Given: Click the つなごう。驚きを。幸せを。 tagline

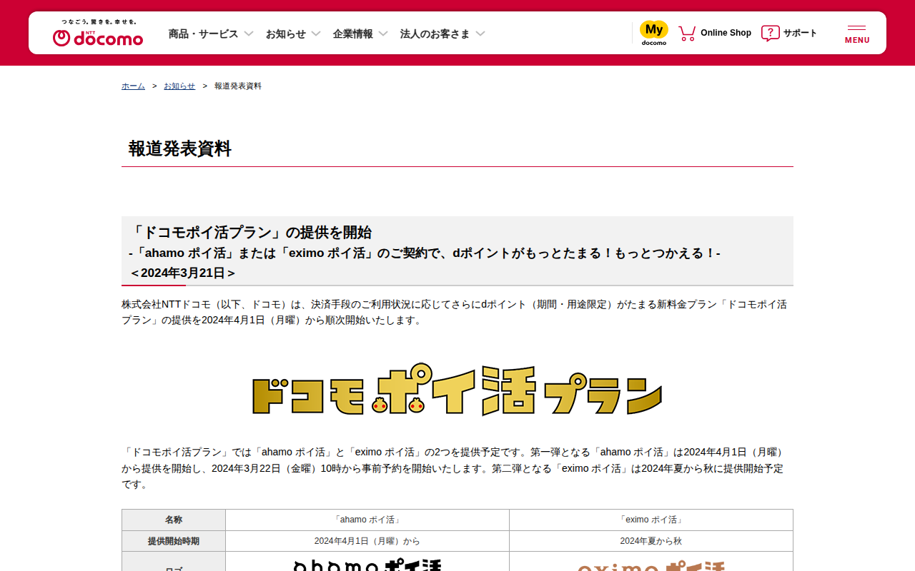Looking at the screenshot, I should (x=99, y=22).
